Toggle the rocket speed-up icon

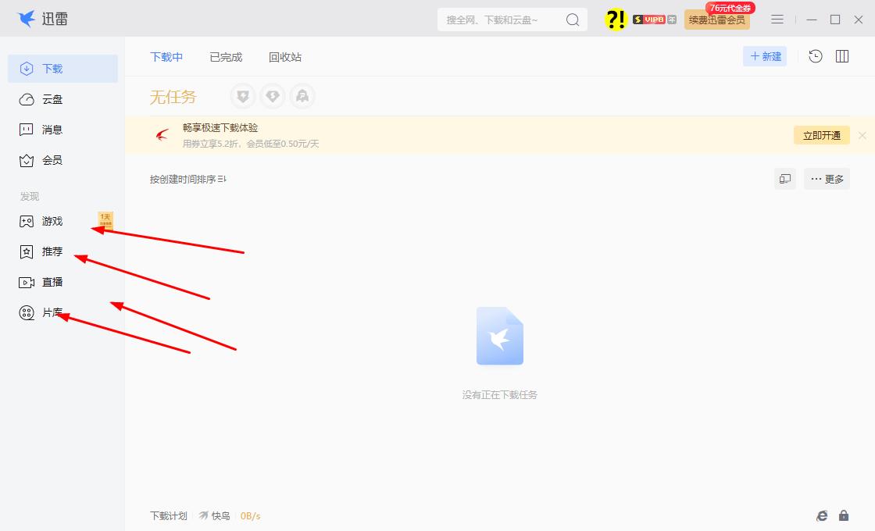point(302,96)
